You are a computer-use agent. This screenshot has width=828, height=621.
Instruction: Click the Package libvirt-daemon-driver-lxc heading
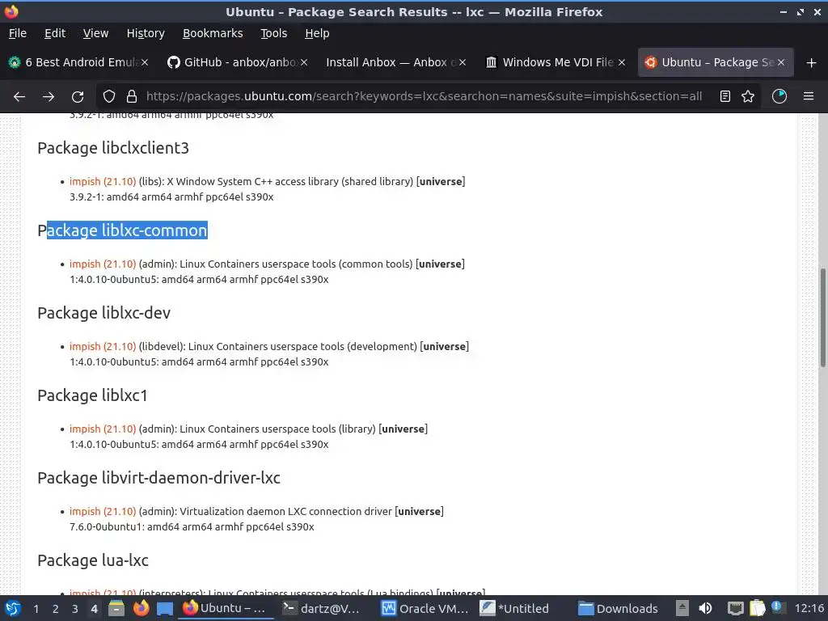tap(159, 478)
